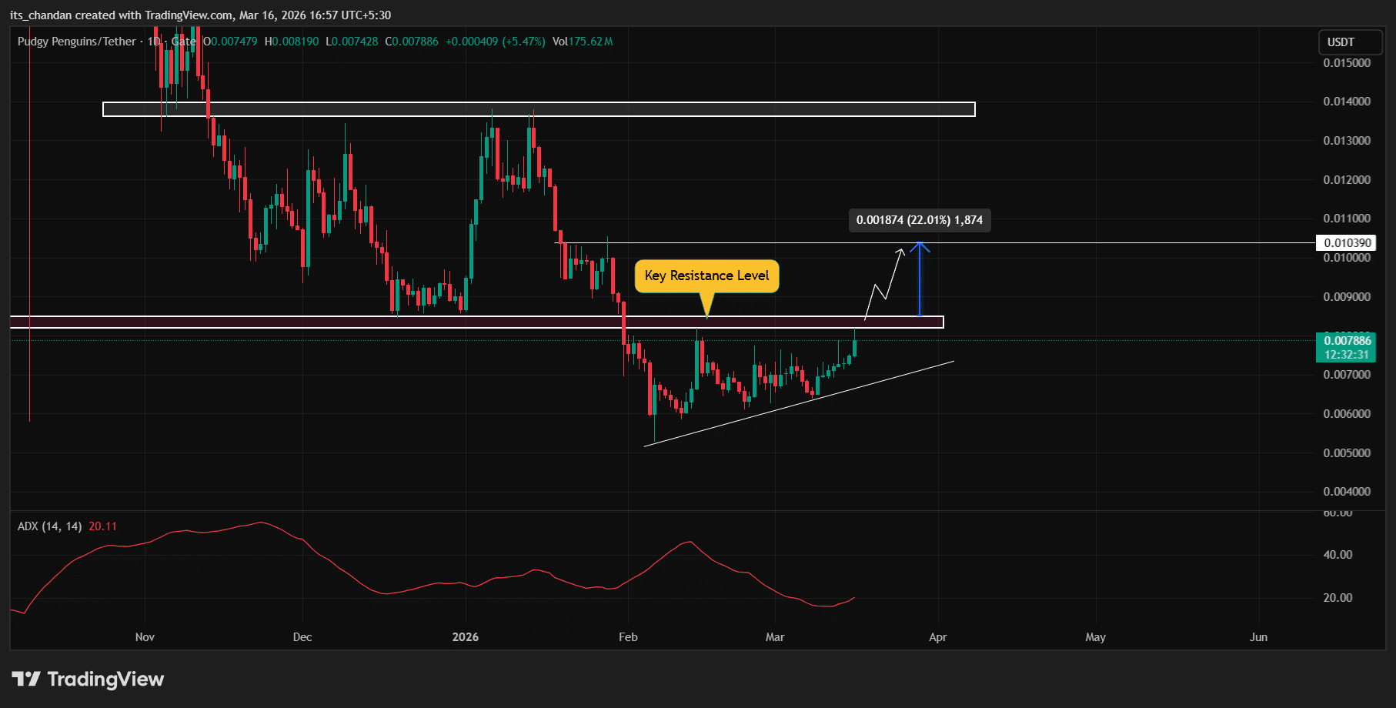This screenshot has height=708, width=1396.
Task: Click the 0.001874 (22.01%) measurement label
Action: (919, 220)
